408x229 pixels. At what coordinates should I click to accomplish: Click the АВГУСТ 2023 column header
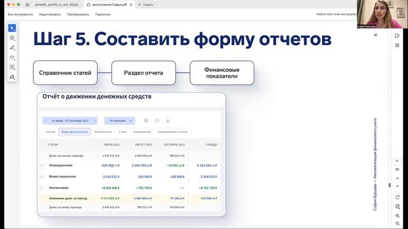pos(143,144)
